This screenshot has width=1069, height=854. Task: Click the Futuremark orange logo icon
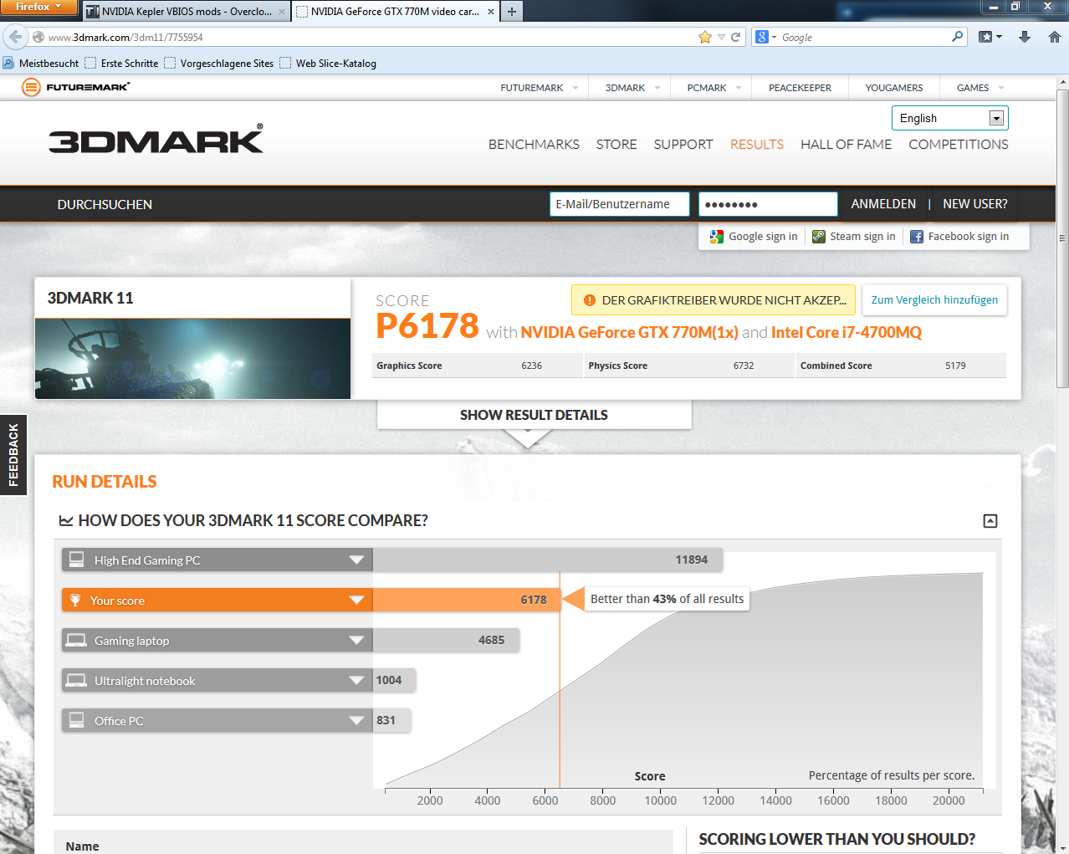tap(31, 87)
